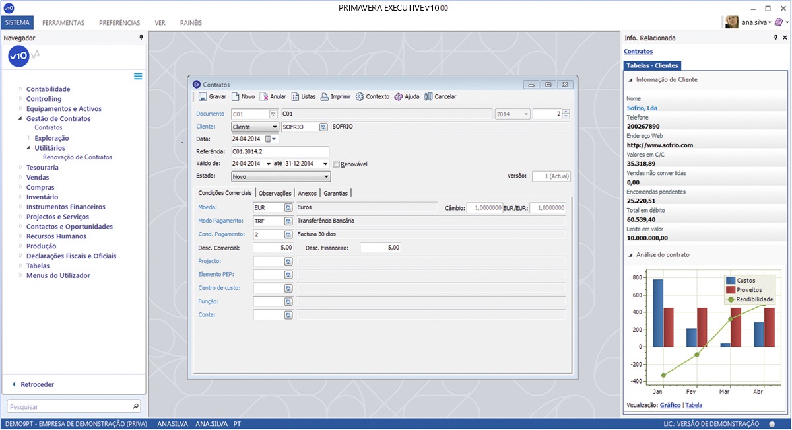Expand the Contabilidade tree node
792x430 pixels.
[20, 89]
